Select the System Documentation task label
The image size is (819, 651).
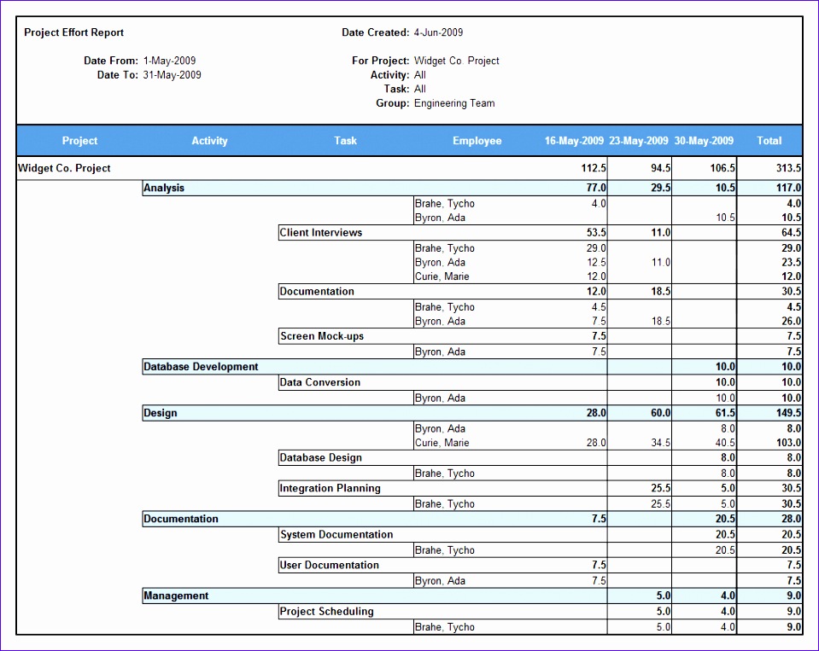pyautogui.click(x=336, y=535)
